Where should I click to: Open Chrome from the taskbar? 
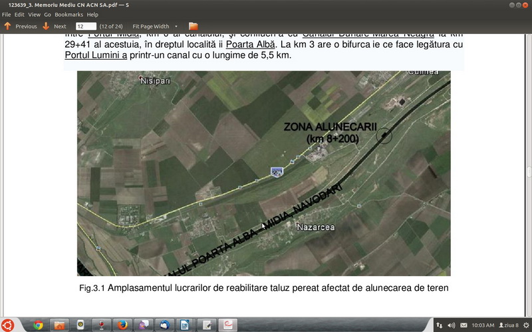[x=38, y=325]
